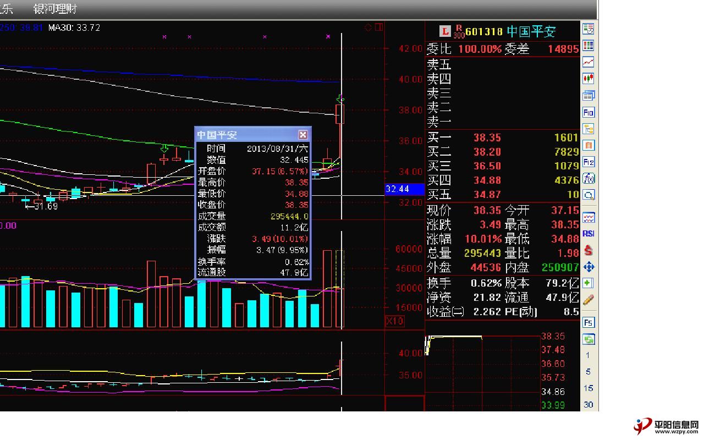
Task: Click the red S dollar icon
Action: (588, 250)
